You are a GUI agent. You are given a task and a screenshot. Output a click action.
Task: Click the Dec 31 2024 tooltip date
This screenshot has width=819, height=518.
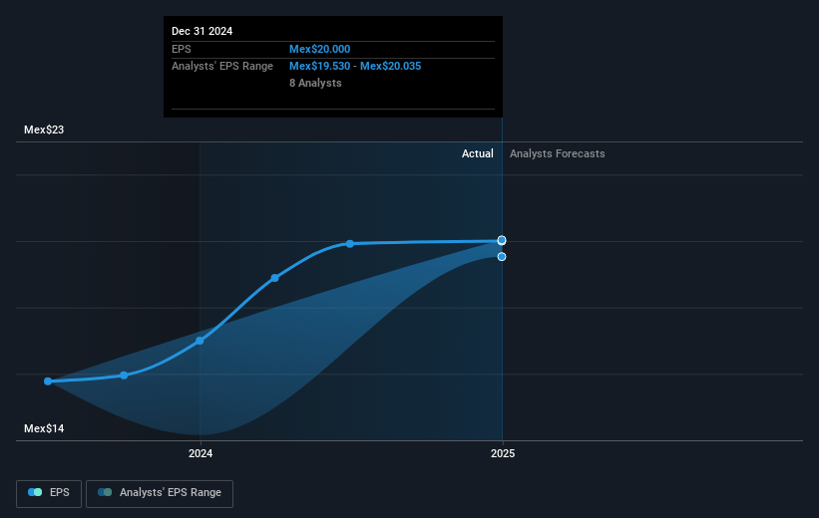pyautogui.click(x=203, y=31)
